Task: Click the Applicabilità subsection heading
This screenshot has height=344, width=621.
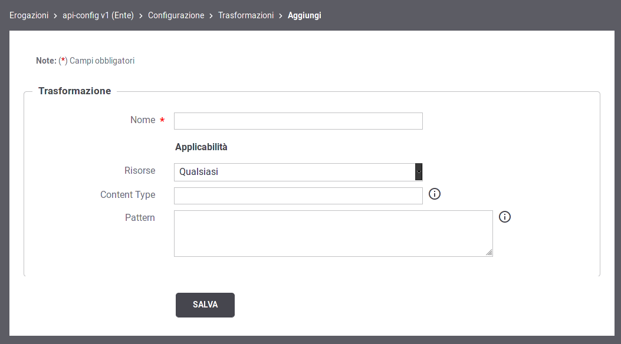Action: click(x=201, y=147)
